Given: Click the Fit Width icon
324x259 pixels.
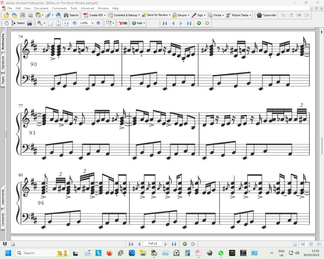Looking at the screenshot, I should click(x=67, y=23).
